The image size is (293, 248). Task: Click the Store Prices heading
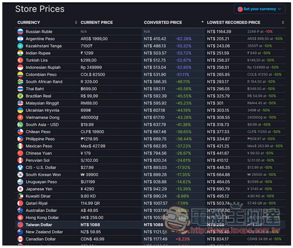(x=40, y=9)
